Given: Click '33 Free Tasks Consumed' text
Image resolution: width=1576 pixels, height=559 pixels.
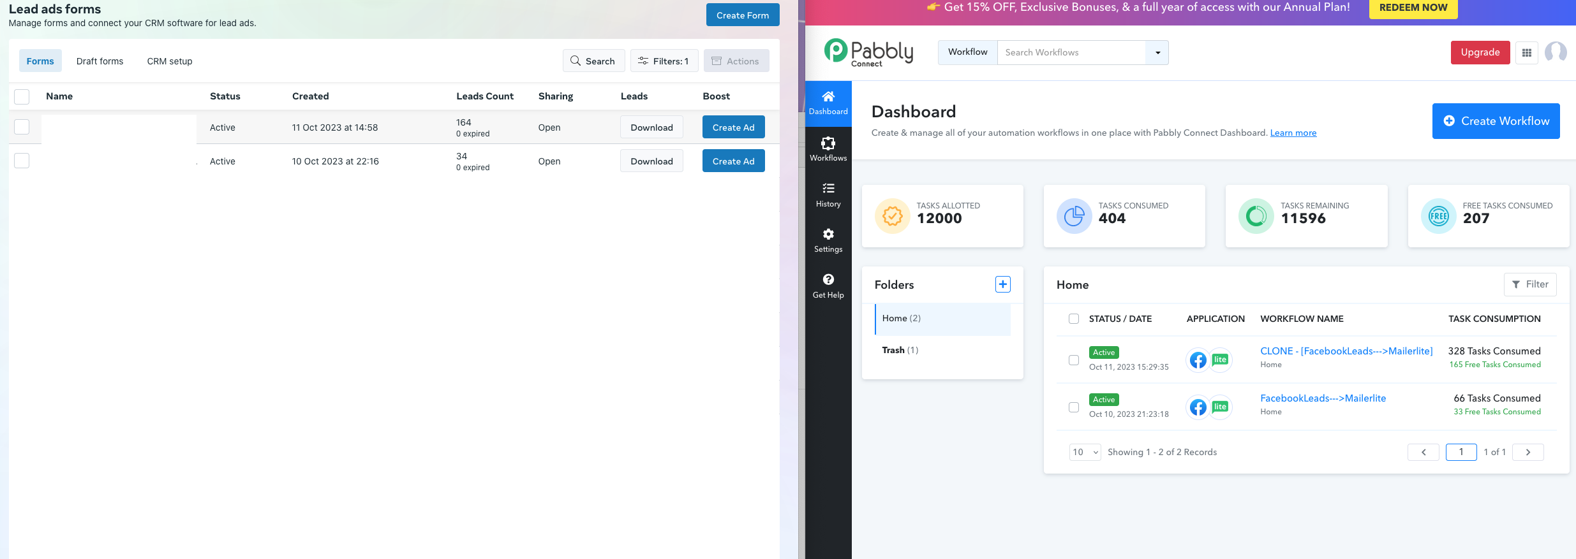Looking at the screenshot, I should [1497, 412].
